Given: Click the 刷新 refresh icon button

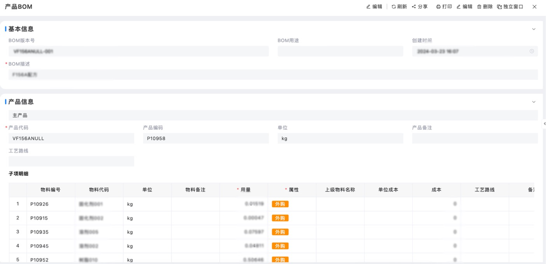Looking at the screenshot, I should tap(399, 7).
